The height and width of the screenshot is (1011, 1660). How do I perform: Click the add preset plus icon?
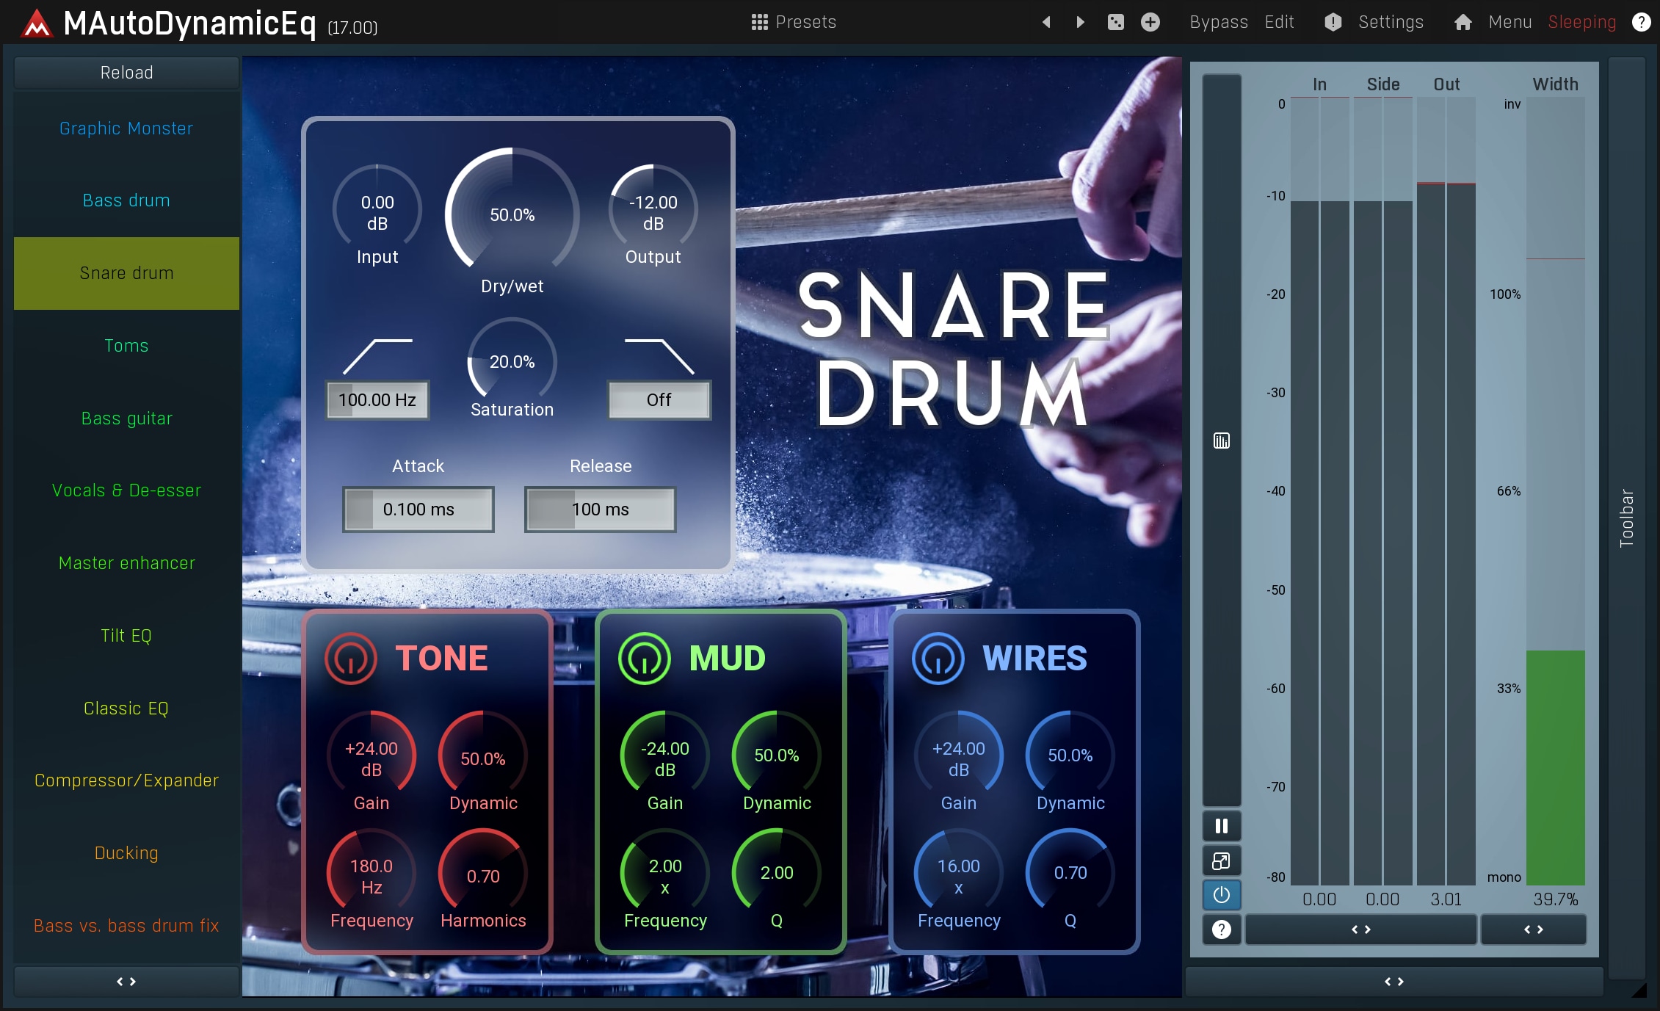coord(1150,22)
